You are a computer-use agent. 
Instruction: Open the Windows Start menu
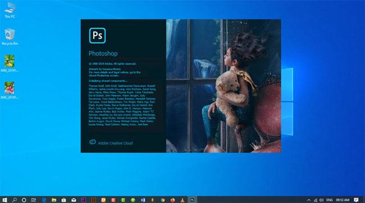coord(4,200)
